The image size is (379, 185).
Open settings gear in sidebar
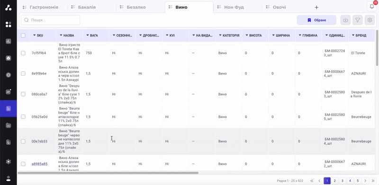8,161
